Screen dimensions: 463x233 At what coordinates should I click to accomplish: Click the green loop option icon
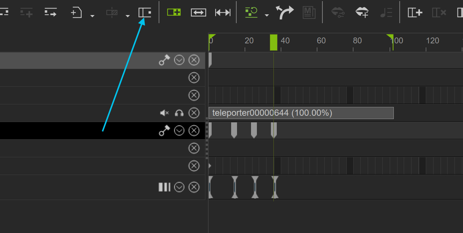[251, 12]
